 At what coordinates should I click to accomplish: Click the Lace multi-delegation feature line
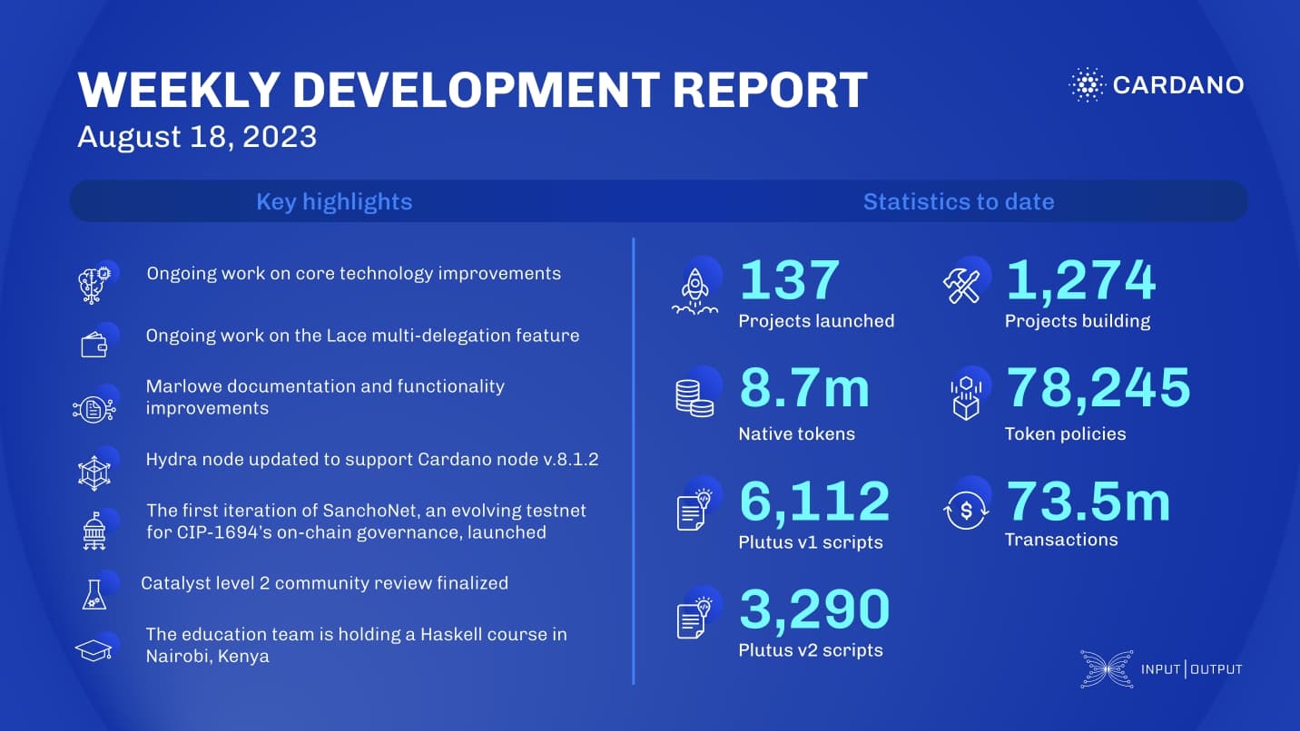362,336
